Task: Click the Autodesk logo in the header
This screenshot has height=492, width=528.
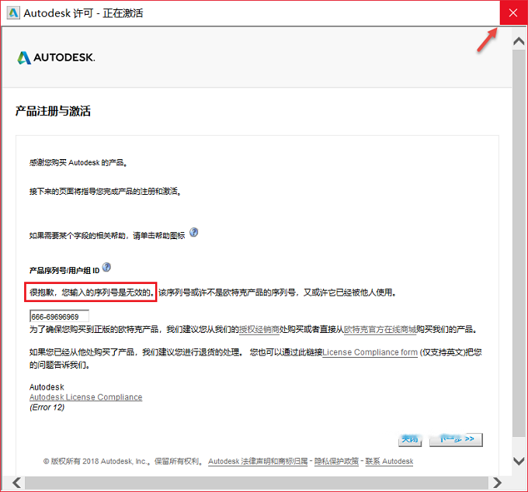Action: pos(56,57)
